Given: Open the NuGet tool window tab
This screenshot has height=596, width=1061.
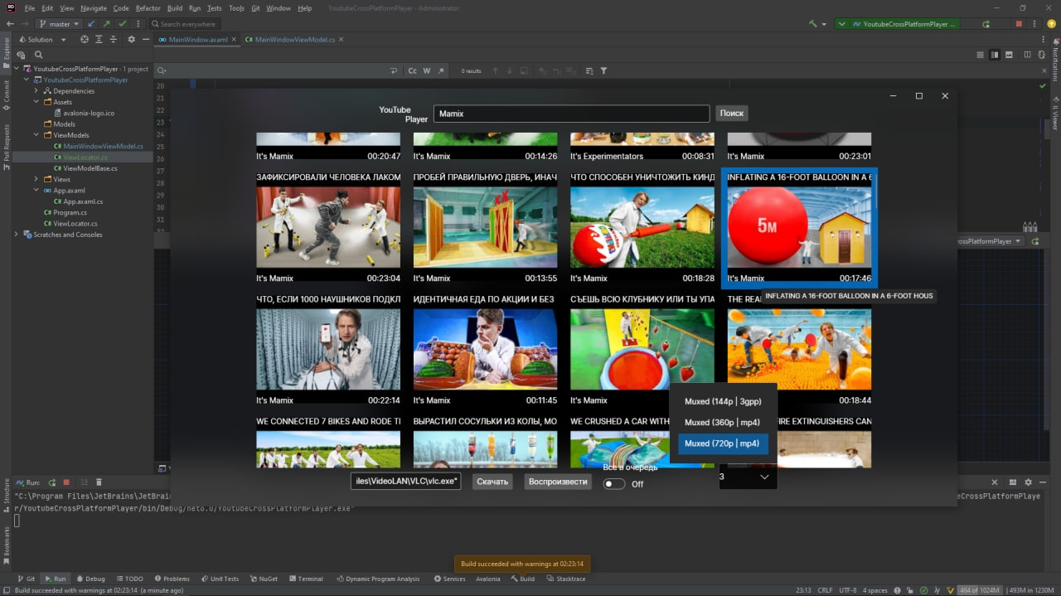Looking at the screenshot, I should pyautogui.click(x=264, y=579).
